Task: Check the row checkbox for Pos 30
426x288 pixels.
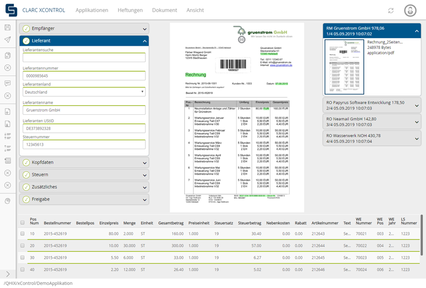Action: click(22, 257)
